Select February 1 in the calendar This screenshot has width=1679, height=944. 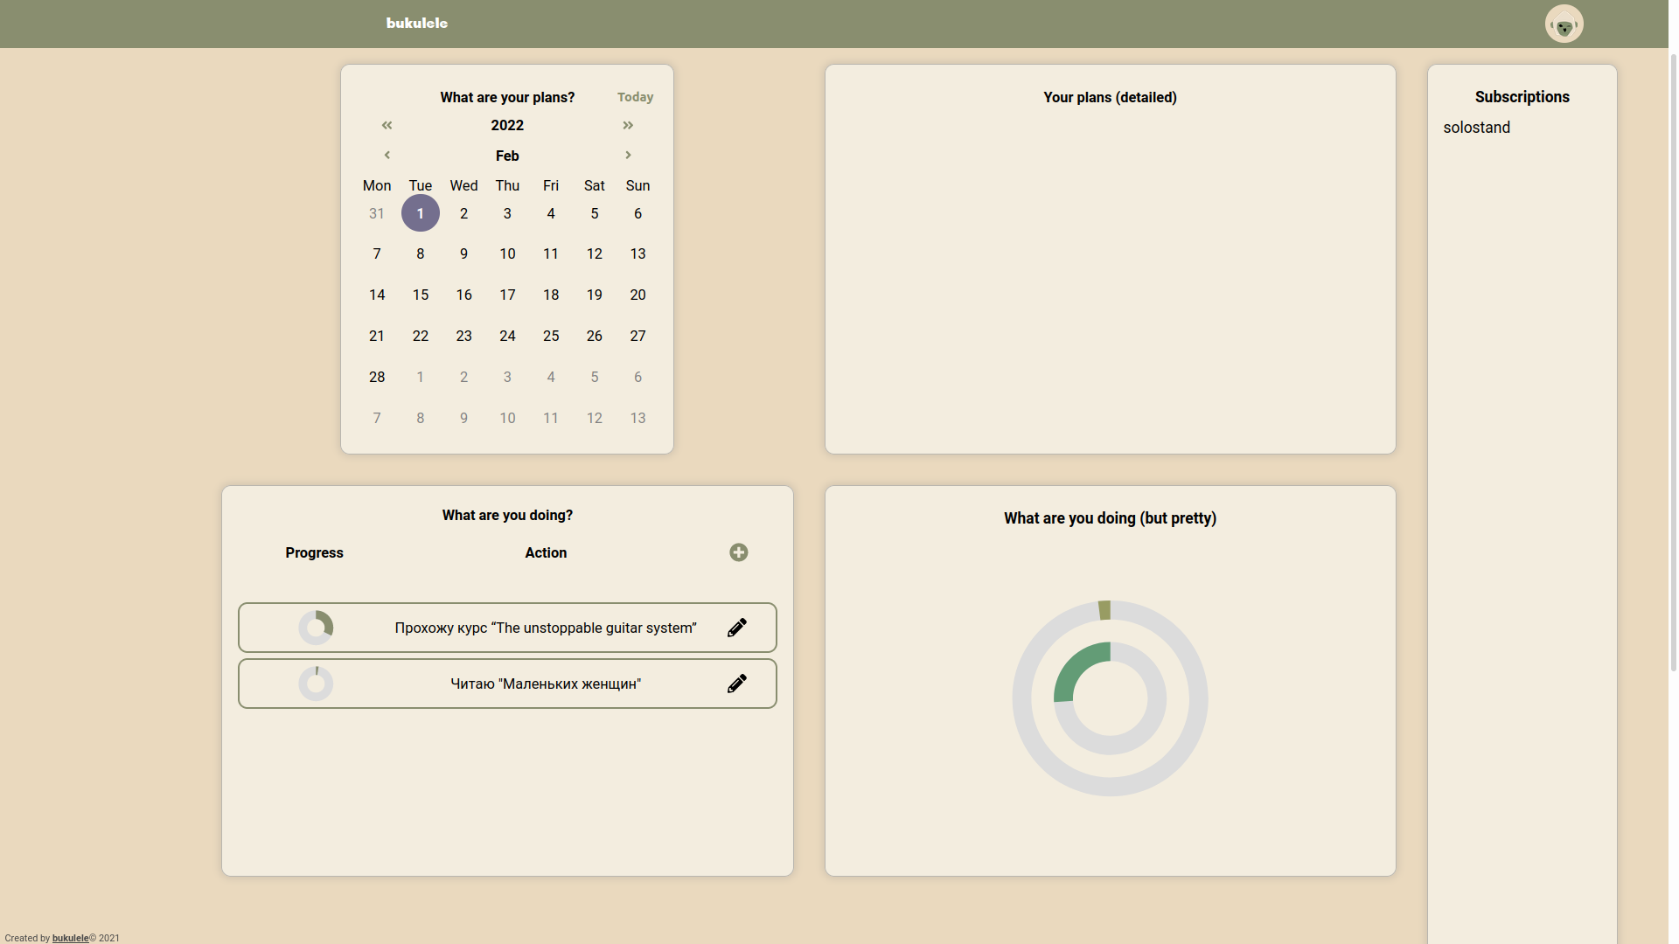click(x=420, y=212)
